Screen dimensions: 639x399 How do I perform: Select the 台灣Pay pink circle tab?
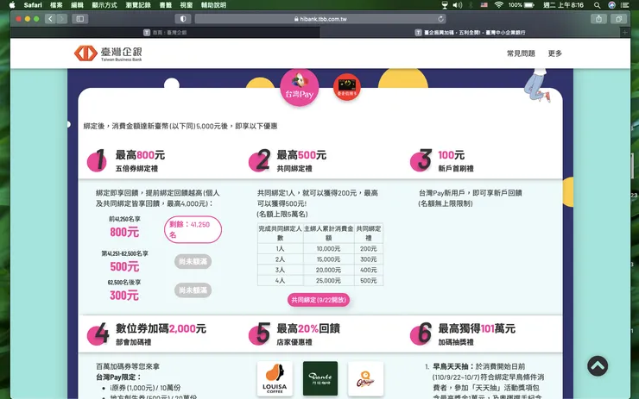[299, 87]
